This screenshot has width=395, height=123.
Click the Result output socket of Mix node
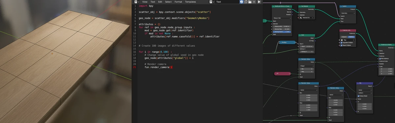(x=373, y=86)
